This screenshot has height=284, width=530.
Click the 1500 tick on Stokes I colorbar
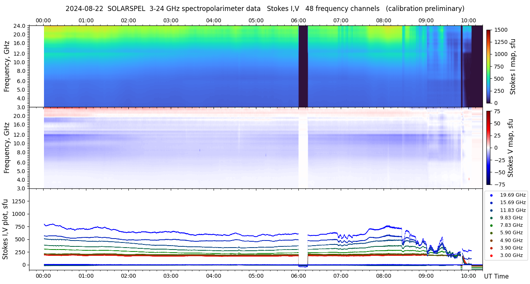(500, 30)
